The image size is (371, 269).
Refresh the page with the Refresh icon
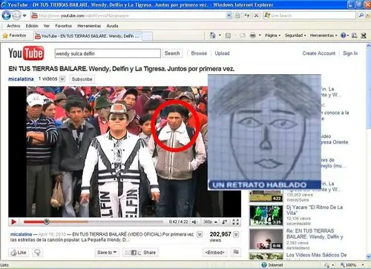247,16
